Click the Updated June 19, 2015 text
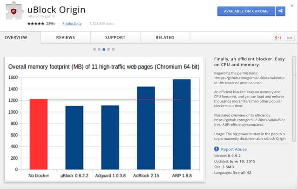 [x=235, y=161]
